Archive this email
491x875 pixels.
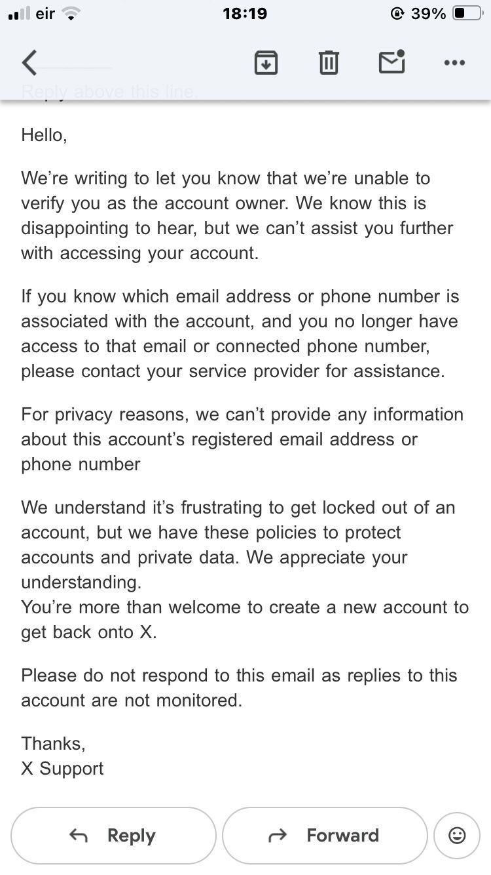[266, 63]
